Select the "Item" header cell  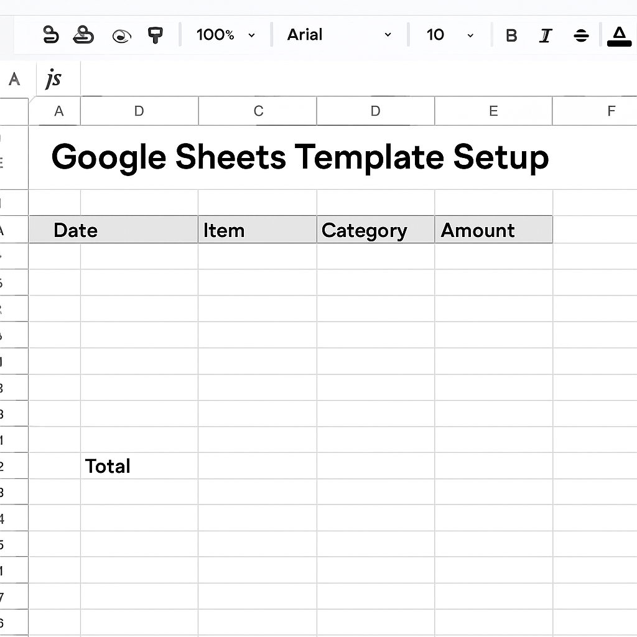[x=258, y=230]
